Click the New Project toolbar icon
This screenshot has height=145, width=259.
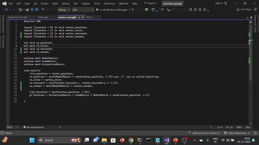pyautogui.click(x=21, y=10)
